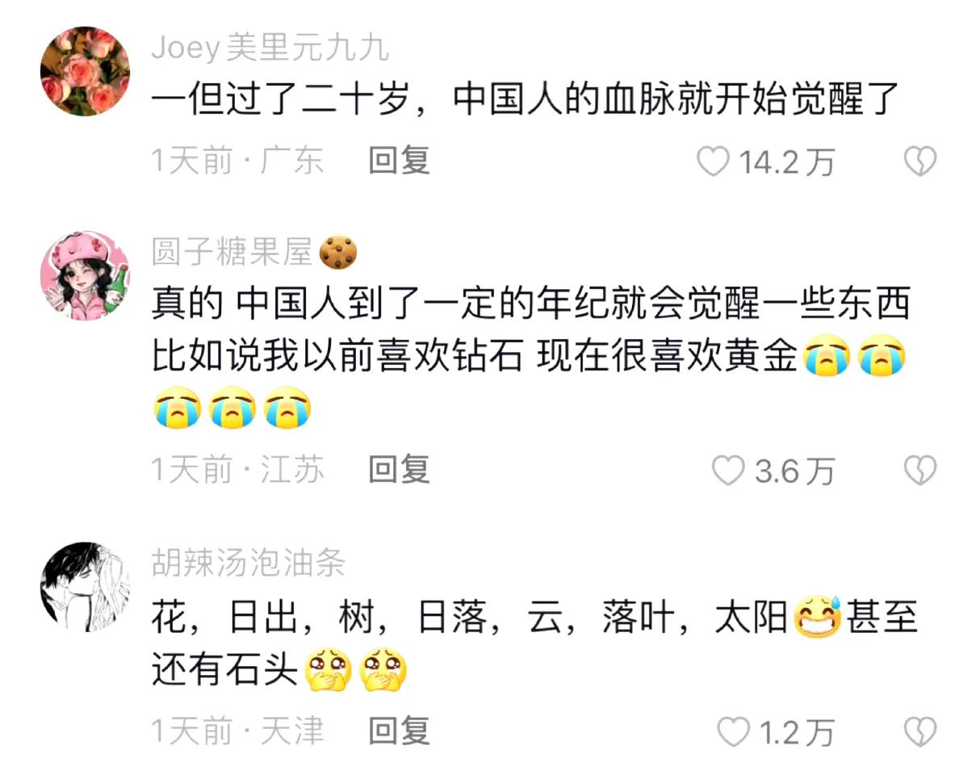This screenshot has width=980, height=775.
Task: Open 胡辣汤泡油条's black-and-white sketch avatar
Action: (x=85, y=587)
